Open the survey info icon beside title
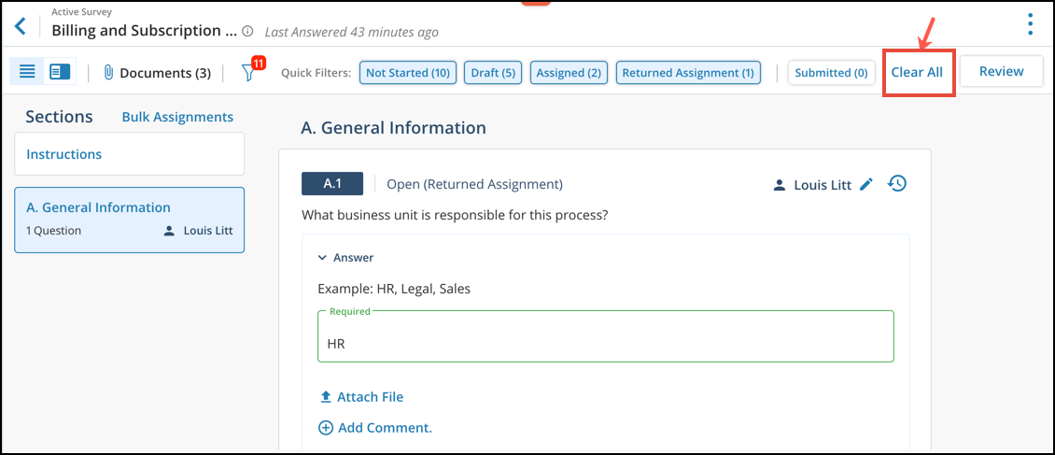The width and height of the screenshot is (1055, 455). [247, 31]
